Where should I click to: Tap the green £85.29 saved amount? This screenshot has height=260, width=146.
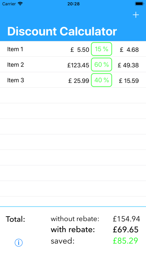(125, 241)
